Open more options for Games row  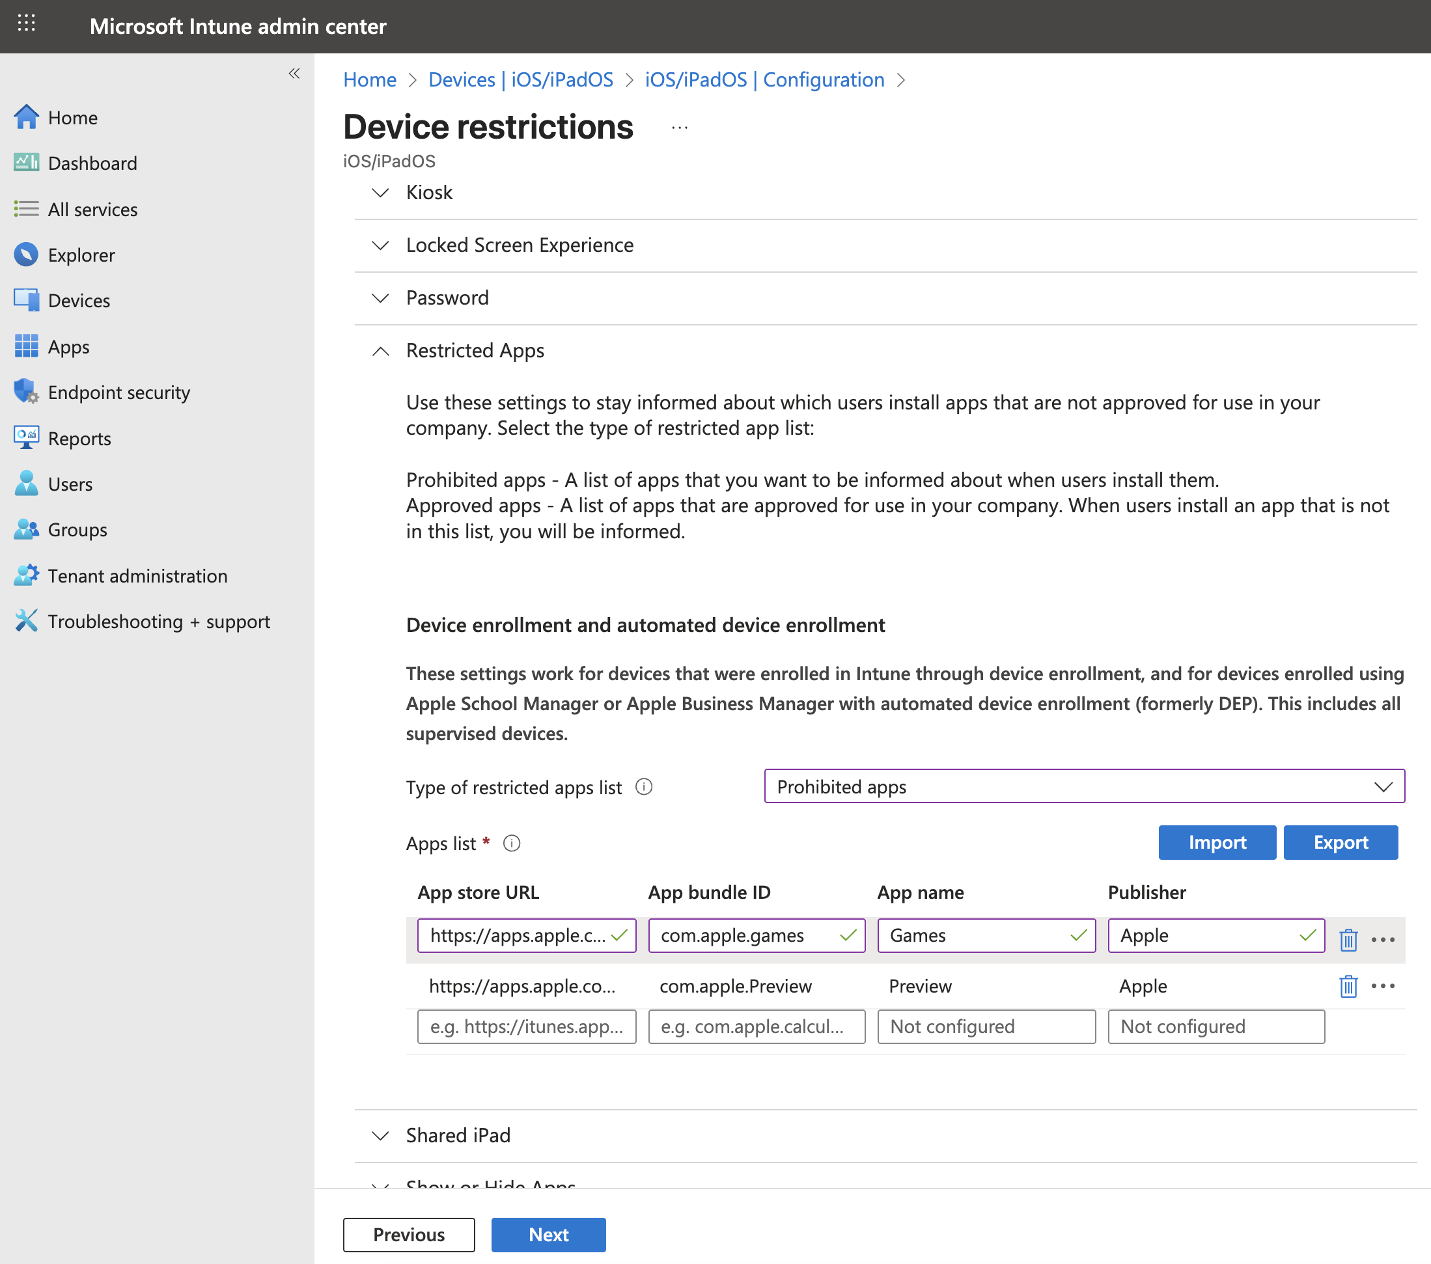[1383, 939]
